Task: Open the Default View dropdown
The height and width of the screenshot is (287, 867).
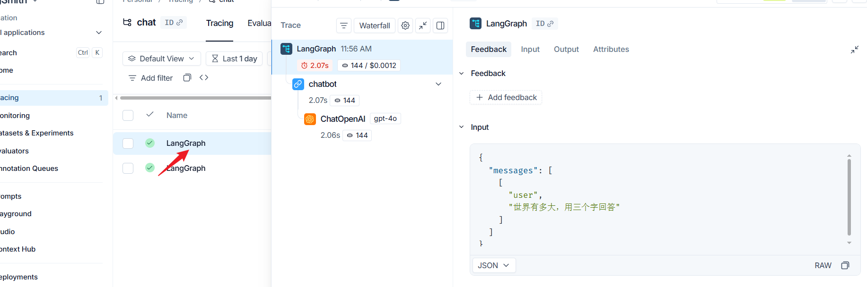Action: click(x=162, y=59)
